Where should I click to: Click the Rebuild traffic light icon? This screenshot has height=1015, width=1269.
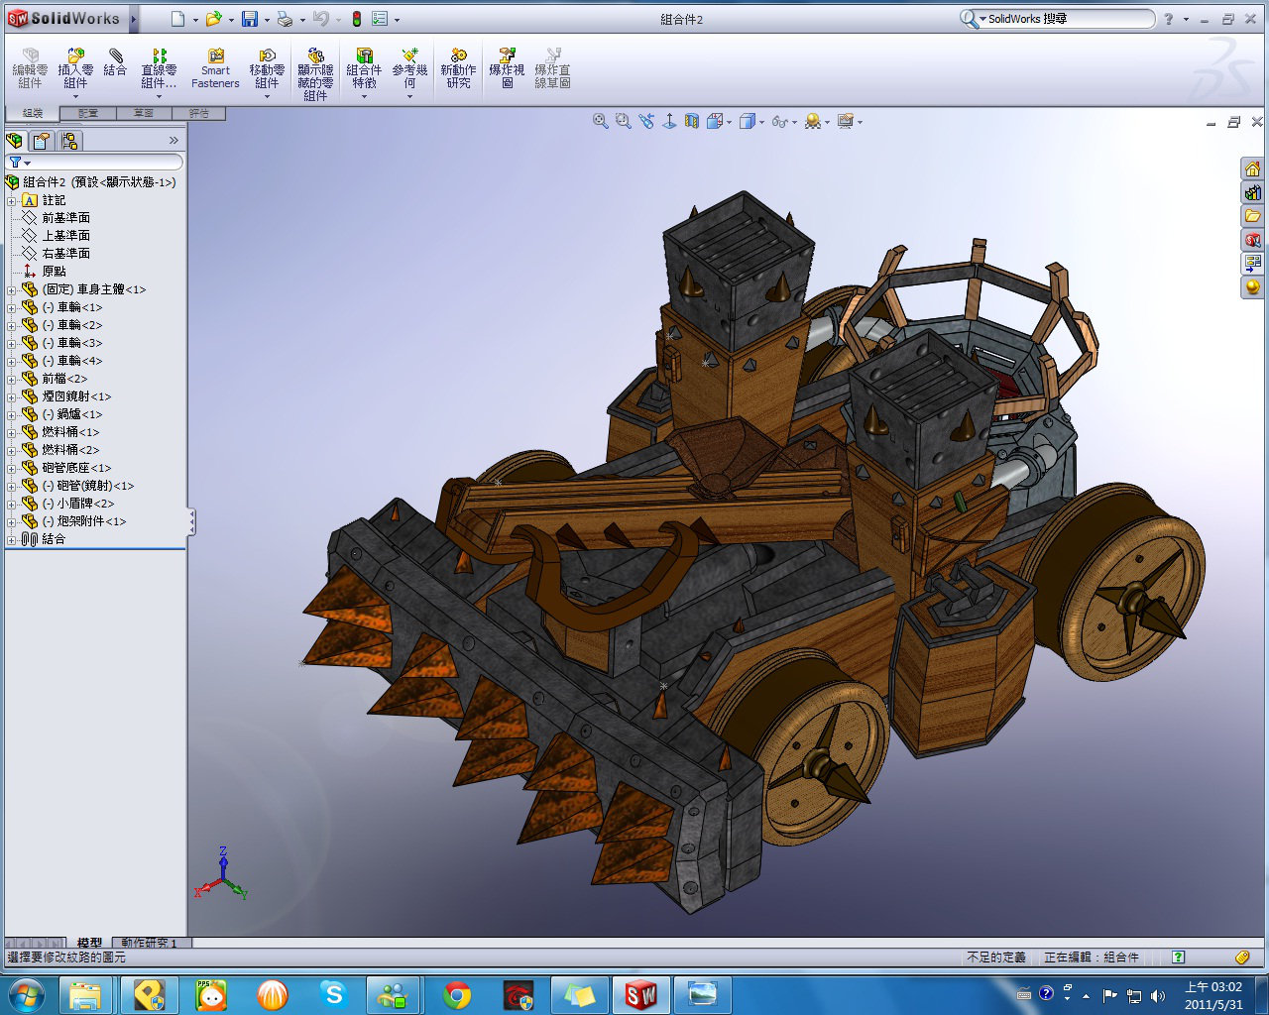357,19
